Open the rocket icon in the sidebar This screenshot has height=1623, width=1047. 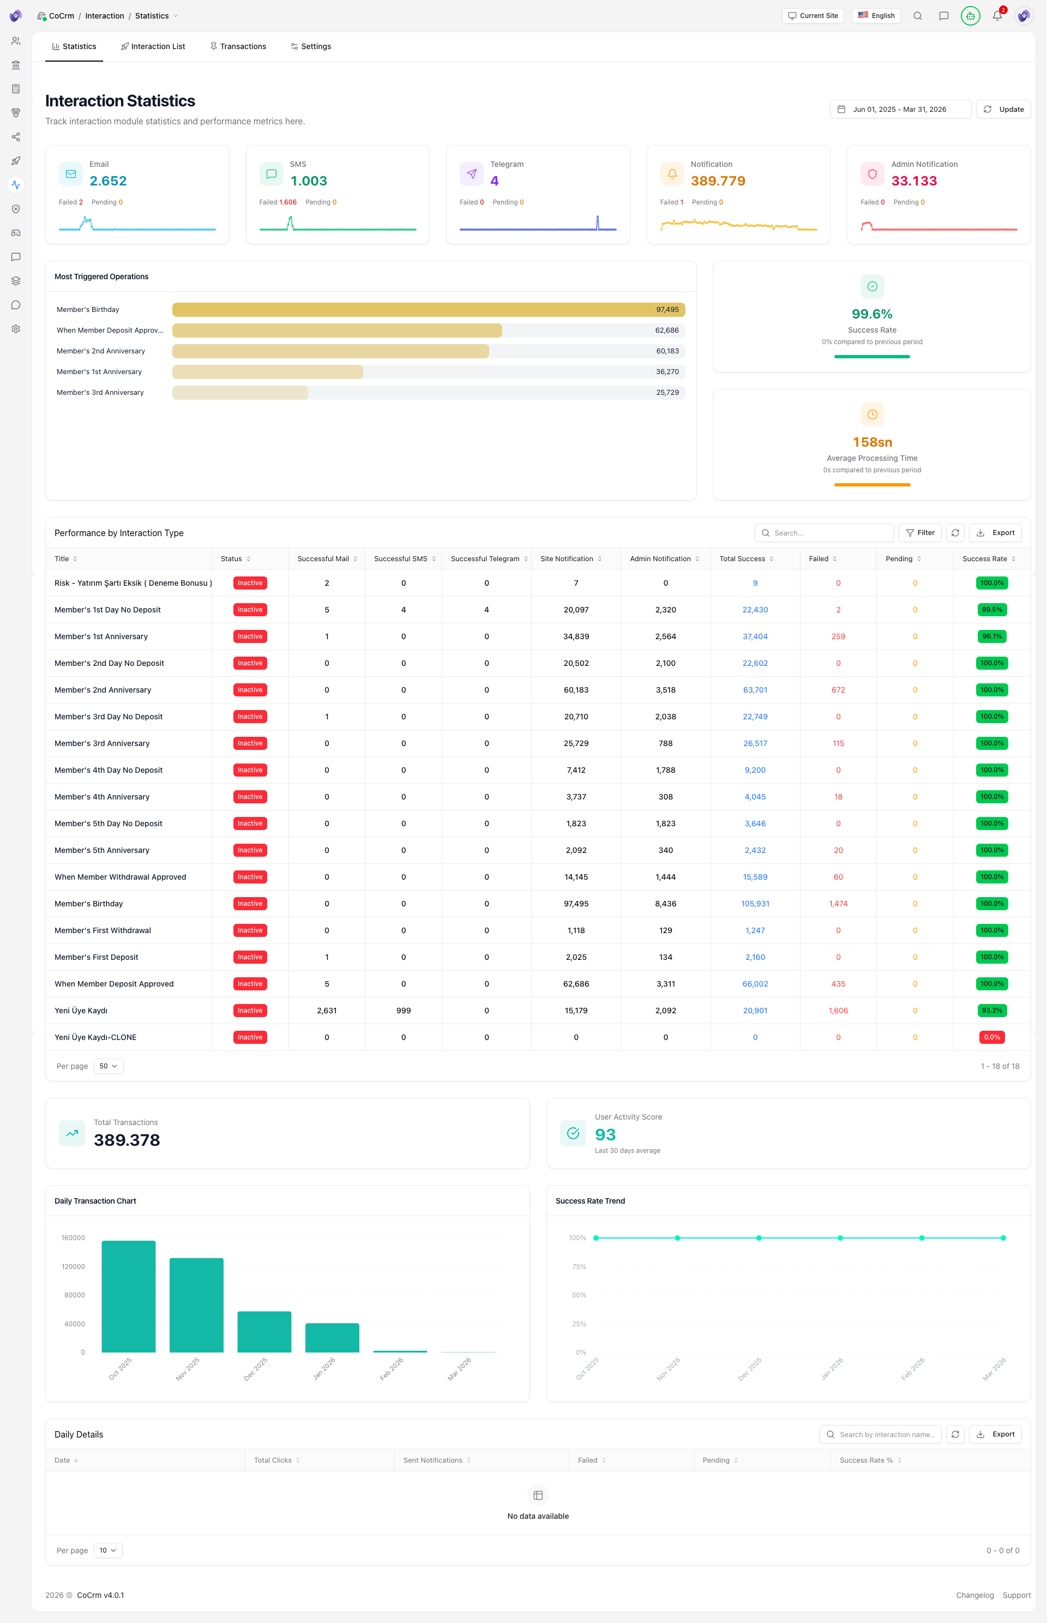point(16,161)
